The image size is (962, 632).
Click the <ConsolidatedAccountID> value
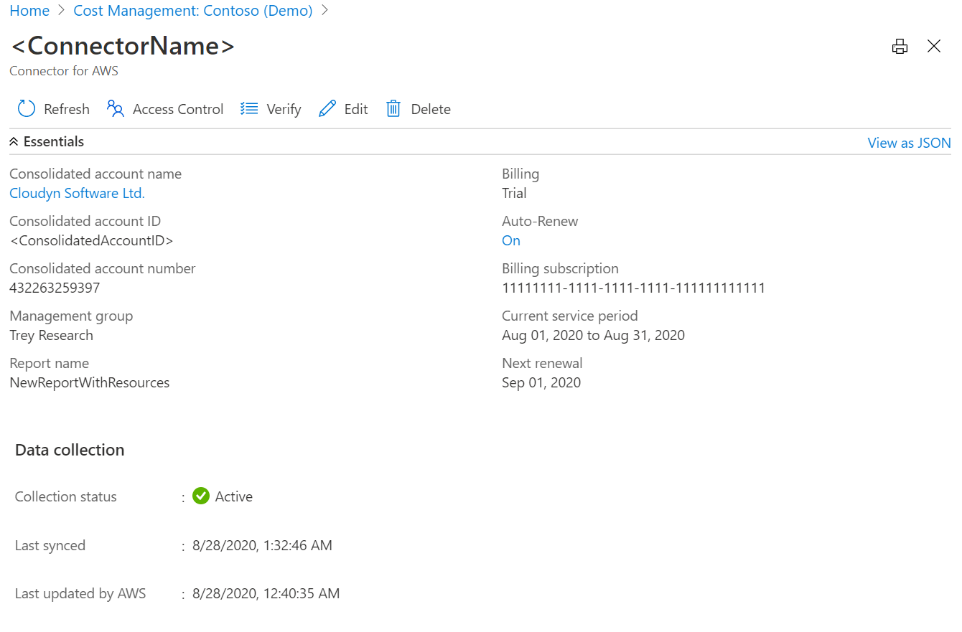[x=91, y=240]
